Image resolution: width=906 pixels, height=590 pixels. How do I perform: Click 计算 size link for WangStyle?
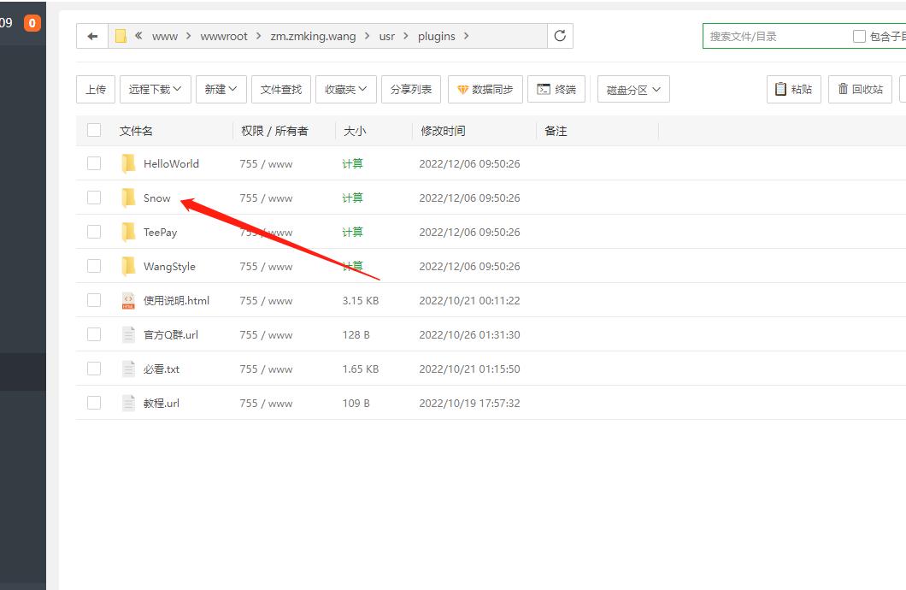click(352, 266)
